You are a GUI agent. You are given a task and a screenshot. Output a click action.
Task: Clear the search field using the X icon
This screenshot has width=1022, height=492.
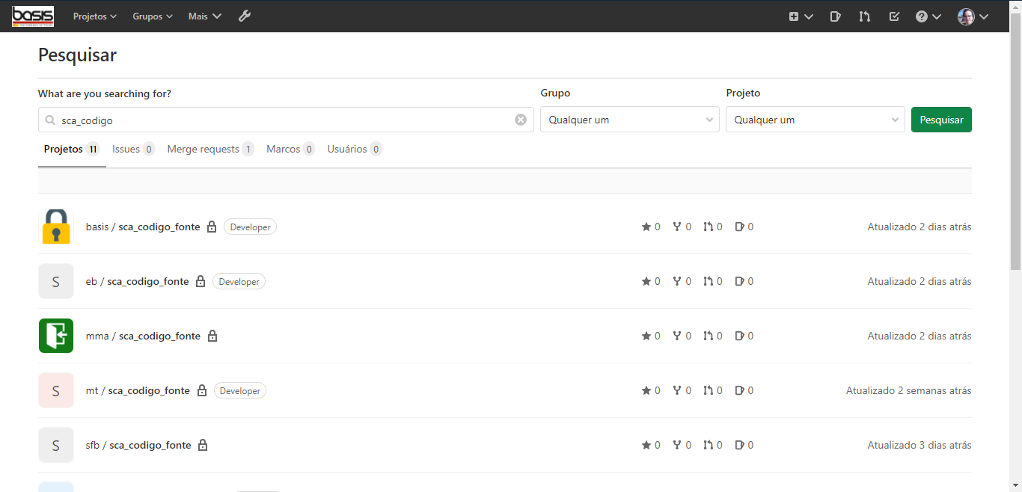(x=521, y=119)
